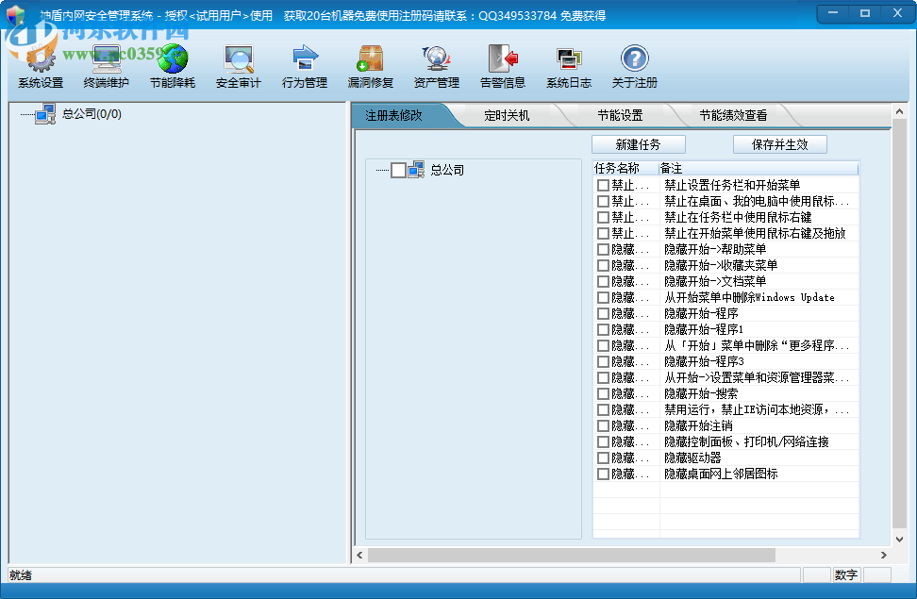Open the 行为管理 toolbar icon
The height and width of the screenshot is (599, 917).
point(305,59)
